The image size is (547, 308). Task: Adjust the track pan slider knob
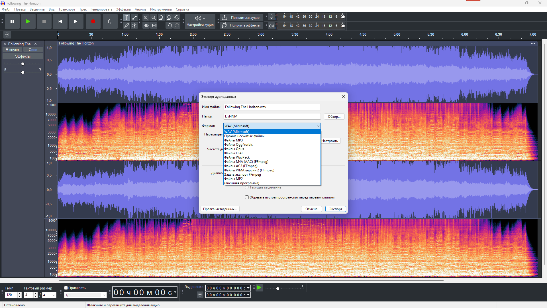(x=23, y=72)
